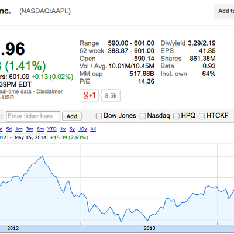Click the P/E value 14.36

(x=146, y=81)
